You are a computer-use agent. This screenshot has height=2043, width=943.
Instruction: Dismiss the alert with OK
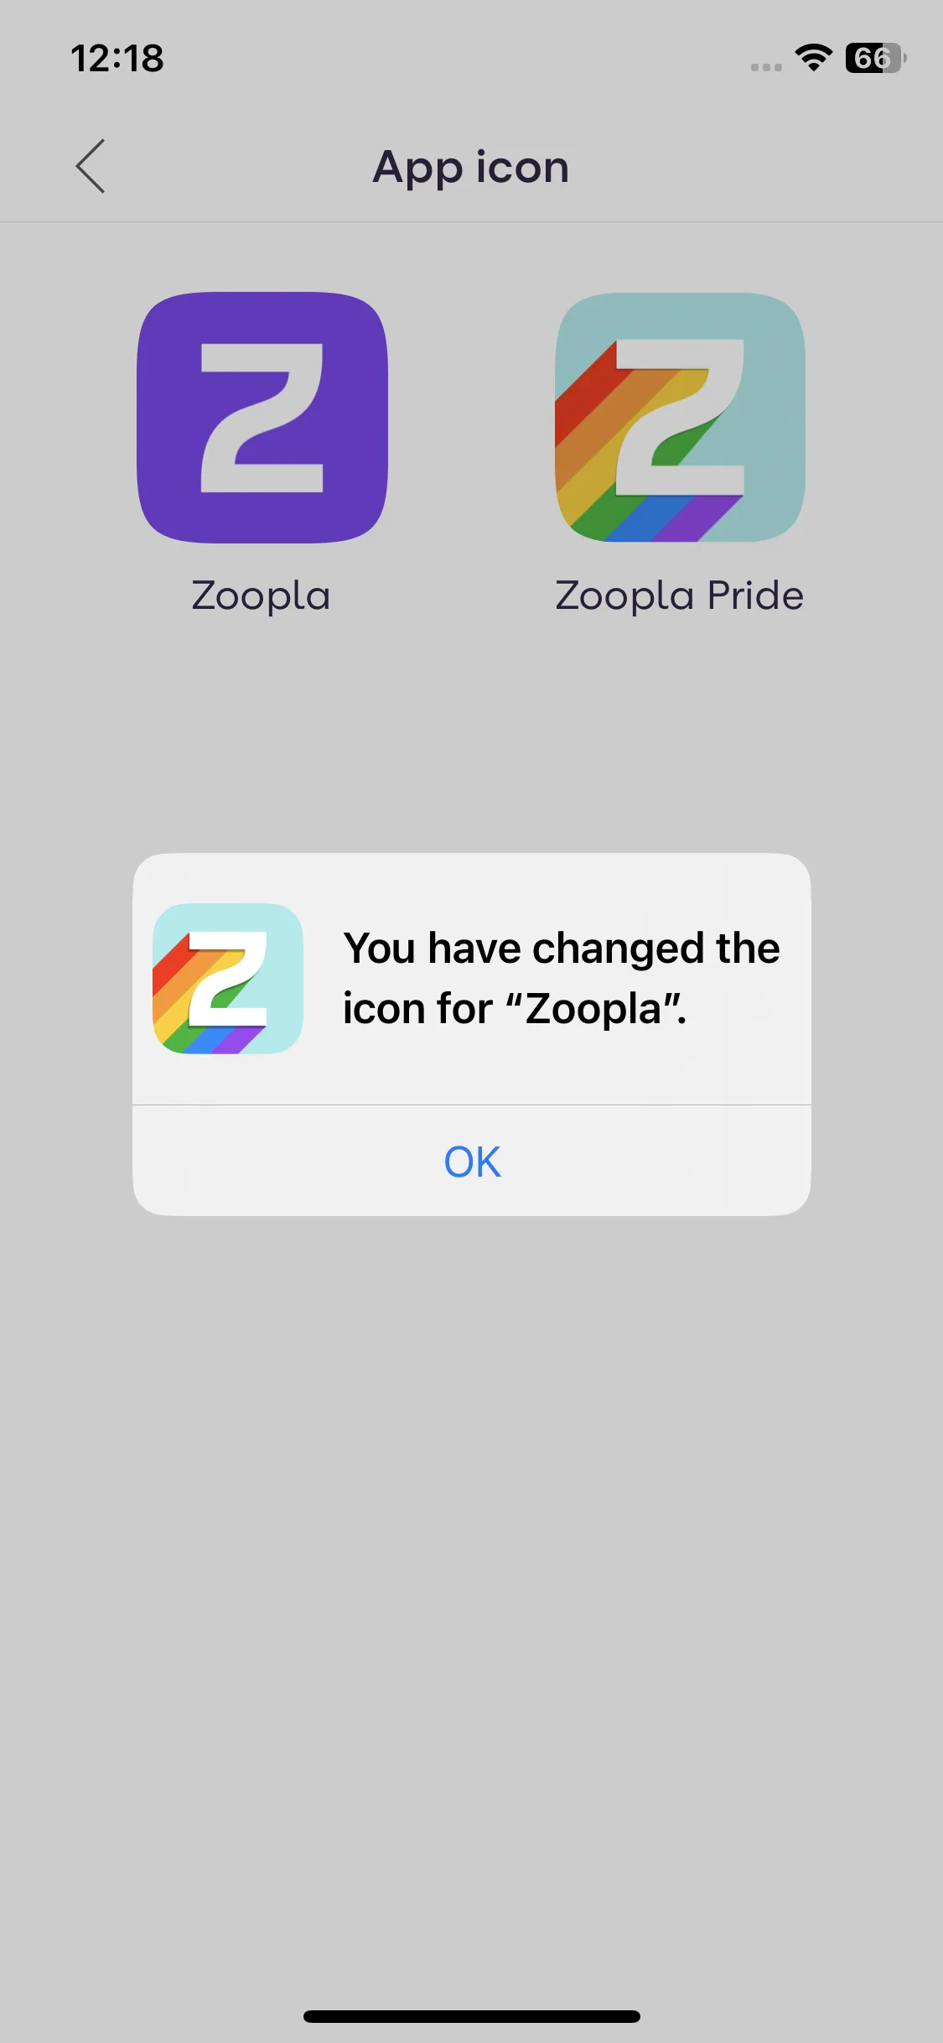tap(472, 1162)
